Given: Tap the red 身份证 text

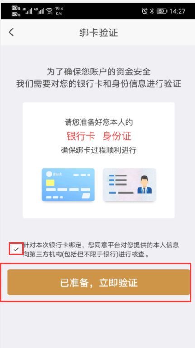Looking at the screenshot, I should pos(117,136).
